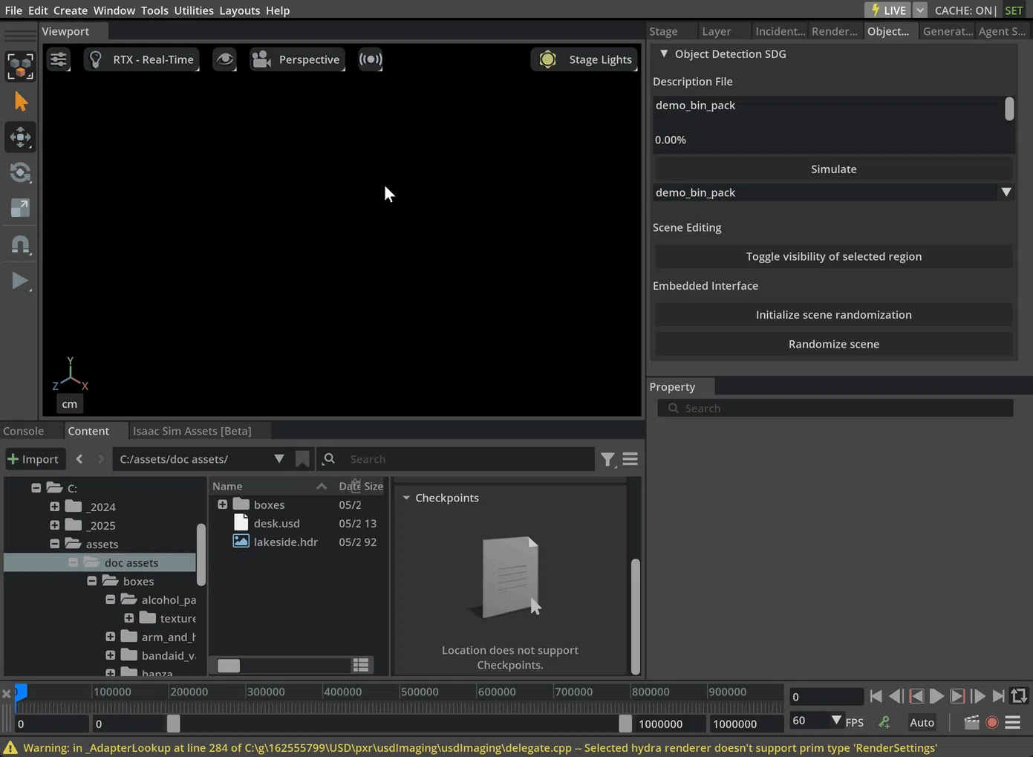Click the Randomize scene button

coord(833,343)
